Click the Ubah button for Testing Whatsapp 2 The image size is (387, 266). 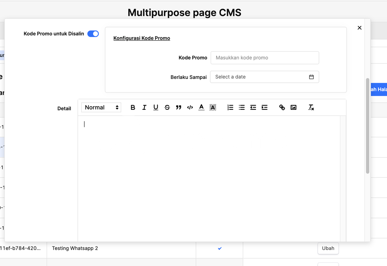tap(328, 248)
